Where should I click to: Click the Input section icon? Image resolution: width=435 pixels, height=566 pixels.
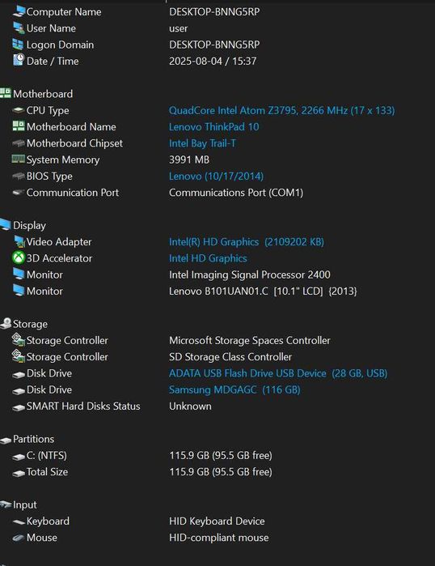point(6,504)
